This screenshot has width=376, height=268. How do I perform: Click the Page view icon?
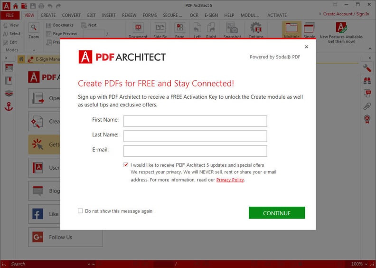[x=179, y=28]
